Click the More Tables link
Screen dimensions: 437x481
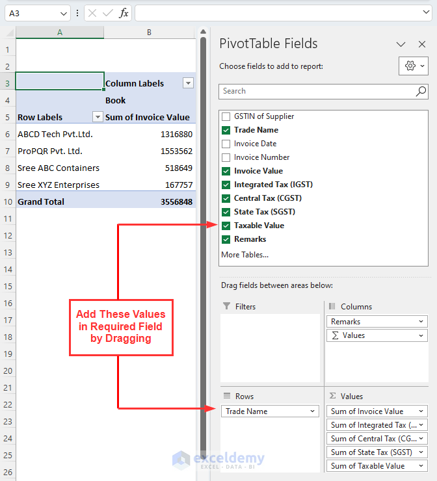tap(245, 255)
